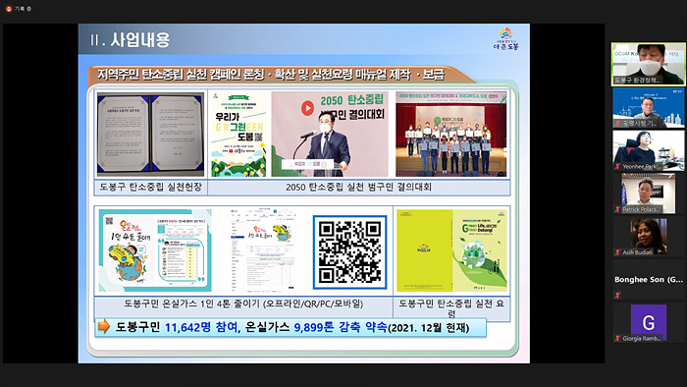Click the purple G avatar of Giorgia
Image resolution: width=687 pixels, height=387 pixels.
click(x=649, y=322)
